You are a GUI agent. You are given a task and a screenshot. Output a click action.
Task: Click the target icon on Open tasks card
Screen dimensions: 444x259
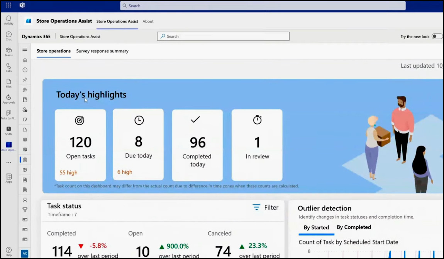[80, 120]
